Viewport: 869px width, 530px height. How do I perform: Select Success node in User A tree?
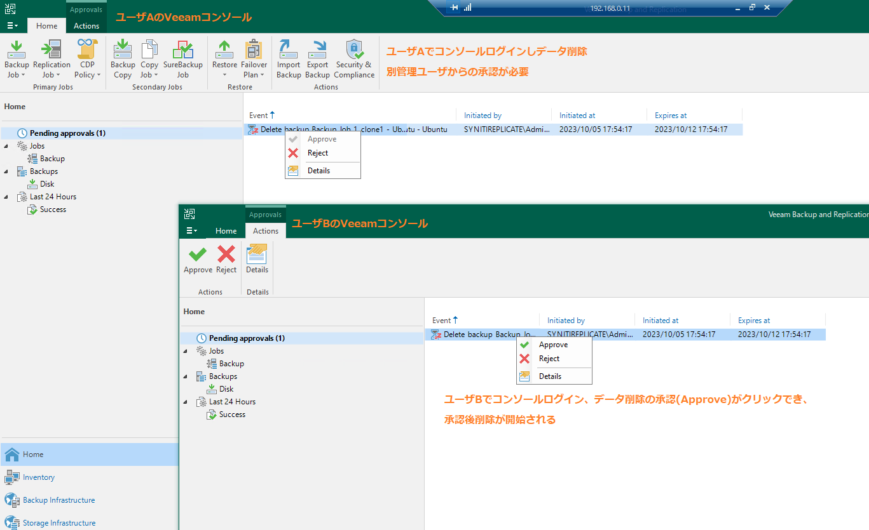pos(53,209)
